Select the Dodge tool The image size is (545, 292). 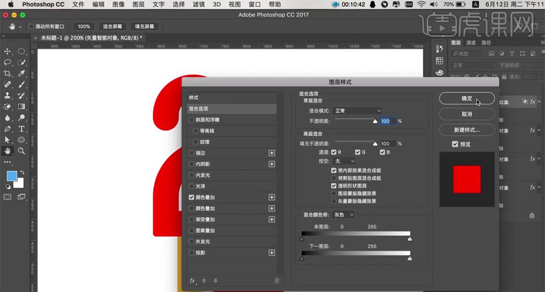coord(21,118)
